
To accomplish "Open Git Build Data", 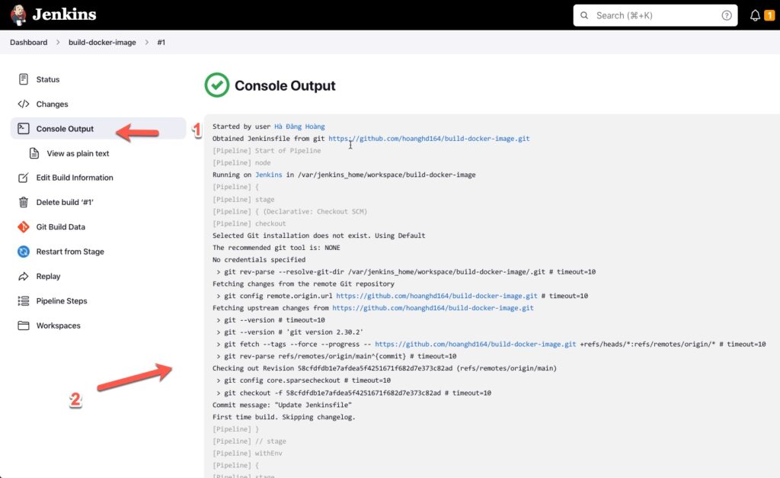I will pos(61,227).
